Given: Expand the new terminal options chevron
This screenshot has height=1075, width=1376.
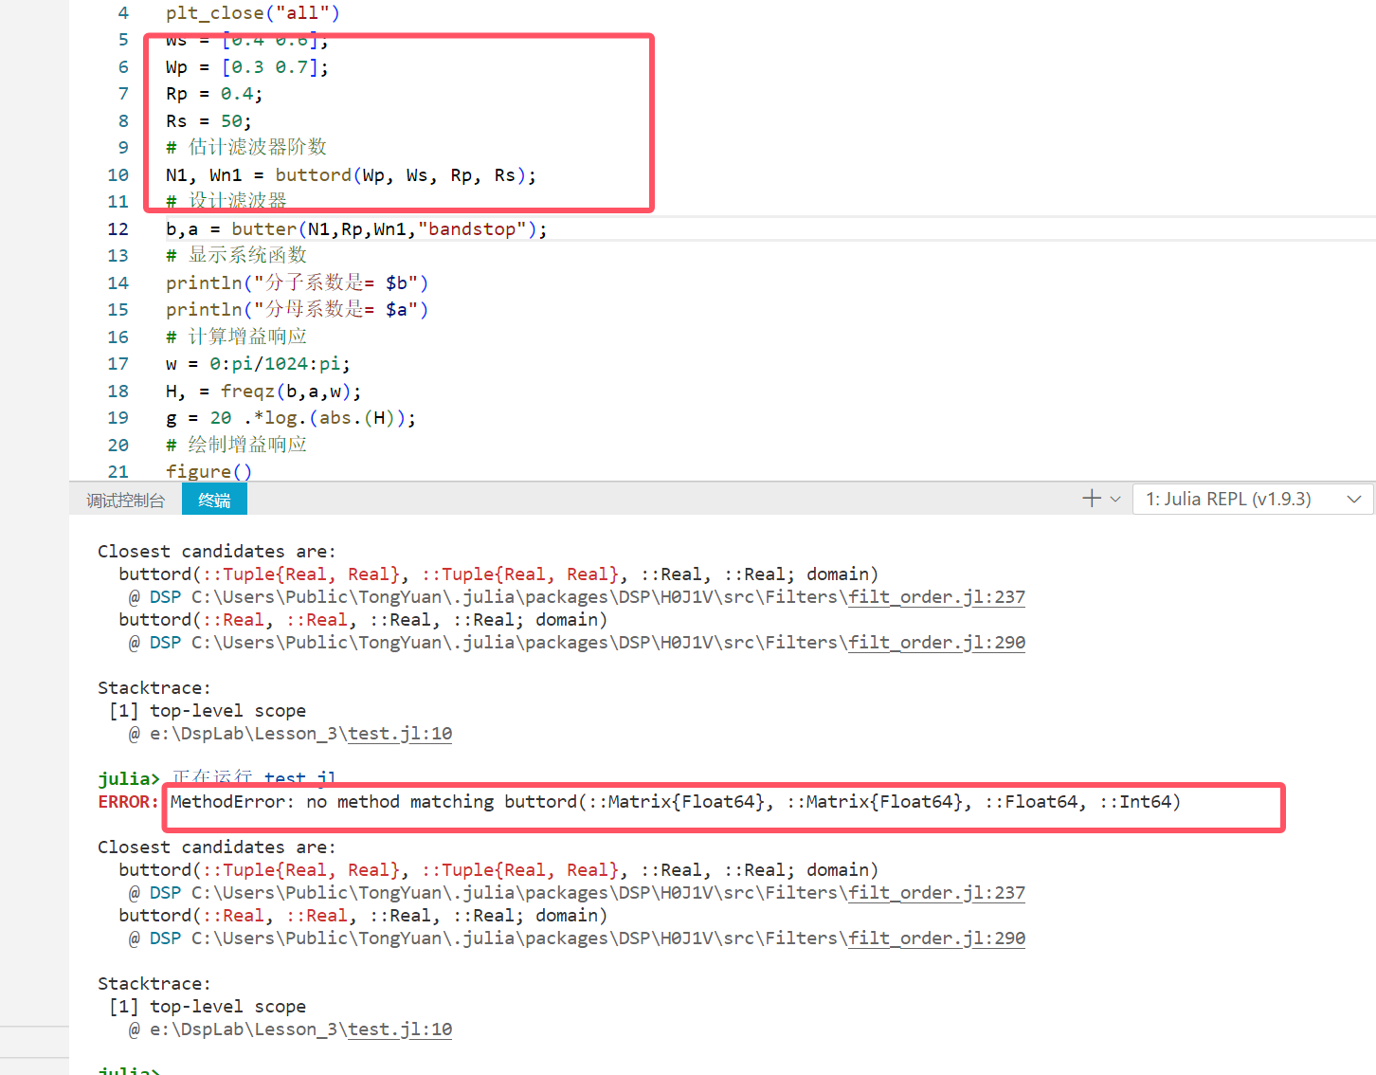Looking at the screenshot, I should pyautogui.click(x=1115, y=499).
